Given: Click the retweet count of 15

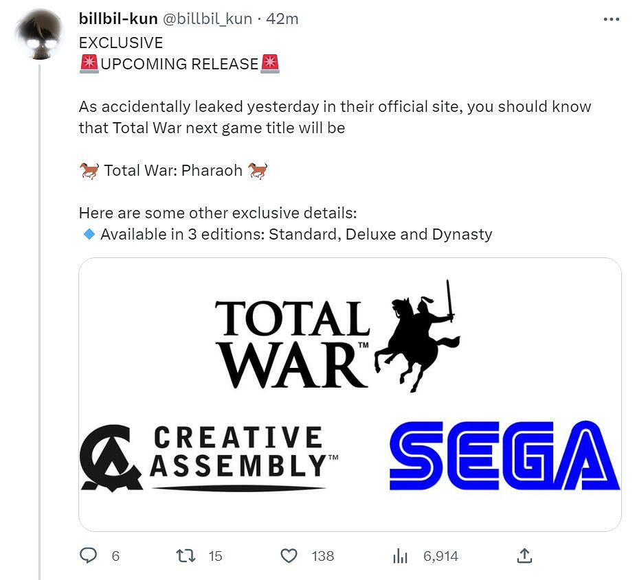Looking at the screenshot, I should click(216, 556).
